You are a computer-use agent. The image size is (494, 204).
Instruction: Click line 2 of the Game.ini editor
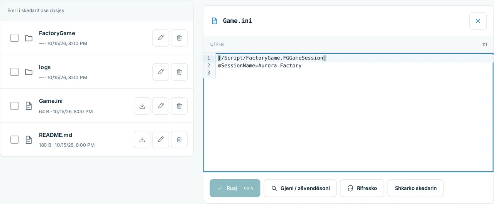click(x=354, y=66)
